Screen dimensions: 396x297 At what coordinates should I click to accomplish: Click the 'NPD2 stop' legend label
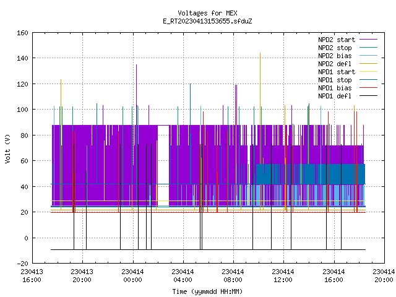[x=335, y=48]
